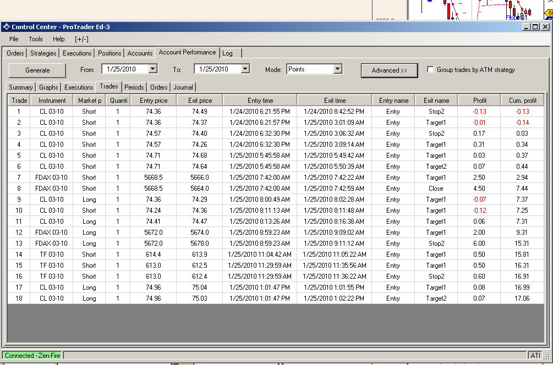Sort by the Quanti column header

pyautogui.click(x=118, y=101)
